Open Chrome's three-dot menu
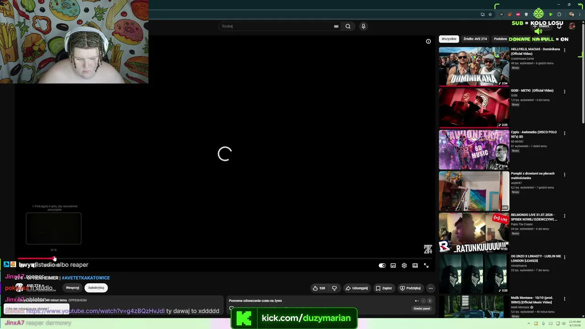The image size is (585, 329). (x=580, y=14)
